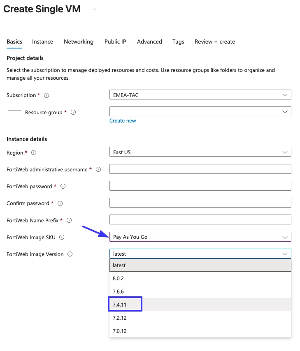Switch to the Basics tab
This screenshot has width=300, height=351.
[x=14, y=42]
